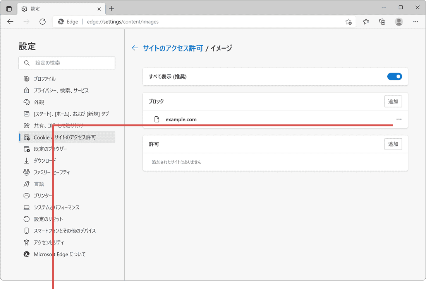Click the スマートフォンとその他のデバイス phone icon

point(26,231)
